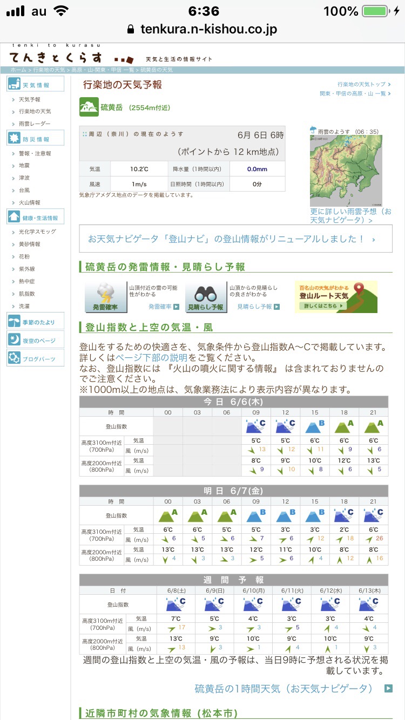Open 地震 sidebar link
The height and width of the screenshot is (720, 405).
pyautogui.click(x=24, y=166)
